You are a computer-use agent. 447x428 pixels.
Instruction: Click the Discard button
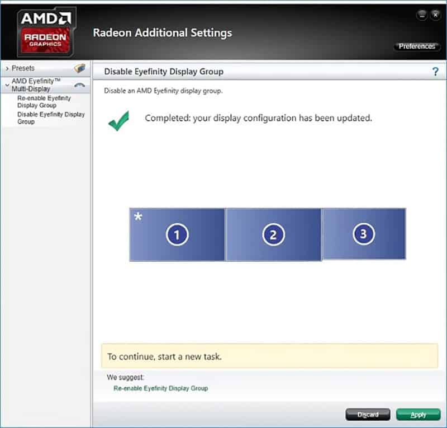(368, 415)
